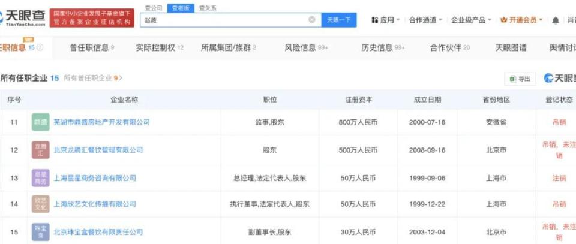
Task: Switch to the 查关系 search tab
Action: tap(208, 8)
